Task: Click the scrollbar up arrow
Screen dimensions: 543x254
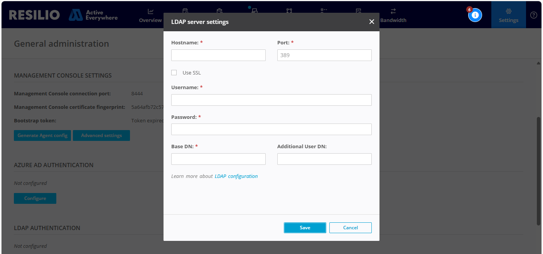Action: pyautogui.click(x=538, y=63)
